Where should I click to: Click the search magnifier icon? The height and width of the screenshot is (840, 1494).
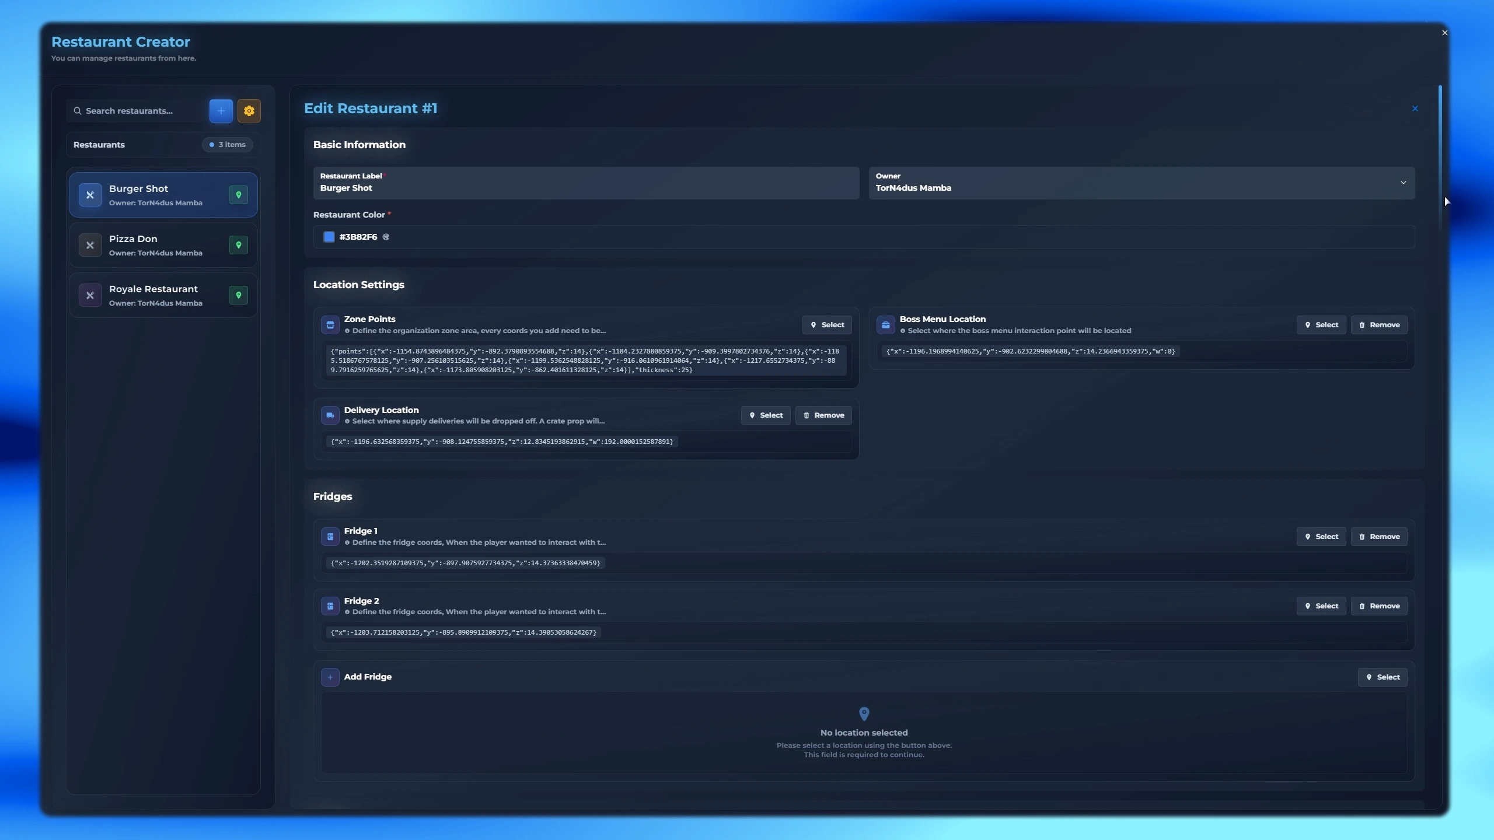tap(77, 111)
